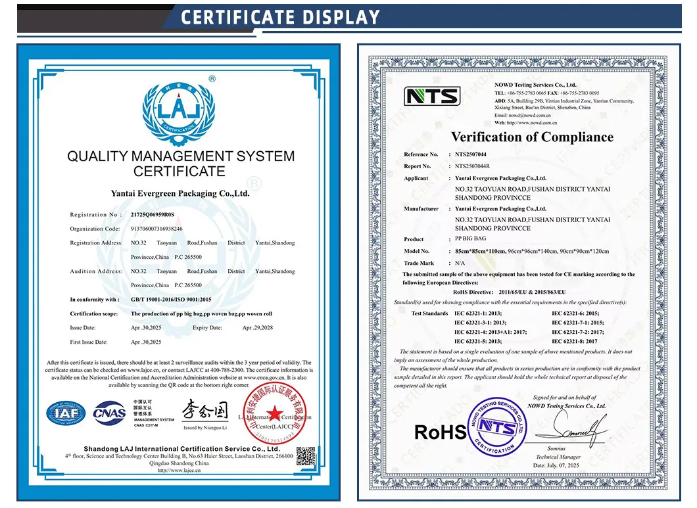Click the QR code on quality certificate
The height and width of the screenshot is (508, 697).
(306, 457)
